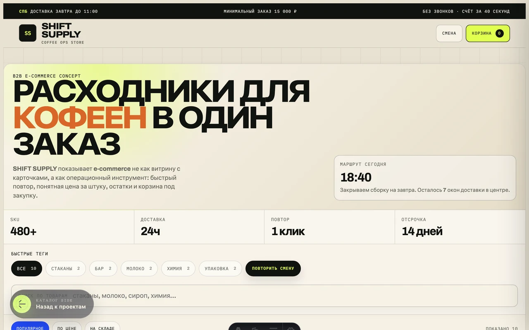Click the SS logo icon

click(28, 33)
